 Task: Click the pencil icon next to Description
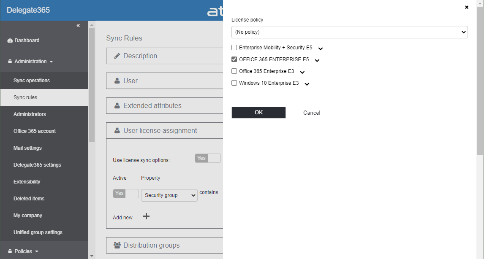point(117,56)
